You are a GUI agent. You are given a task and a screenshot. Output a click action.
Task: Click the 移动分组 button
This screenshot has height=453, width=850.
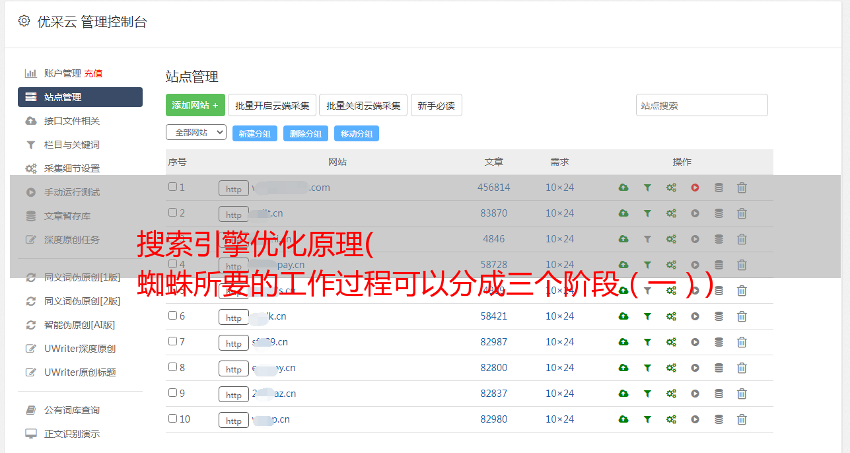pyautogui.click(x=357, y=133)
